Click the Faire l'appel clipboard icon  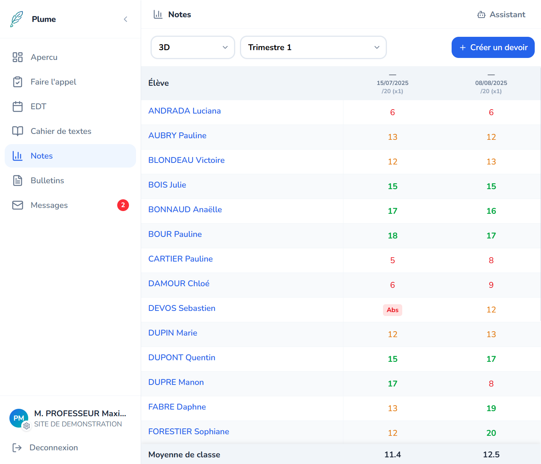[x=18, y=82]
